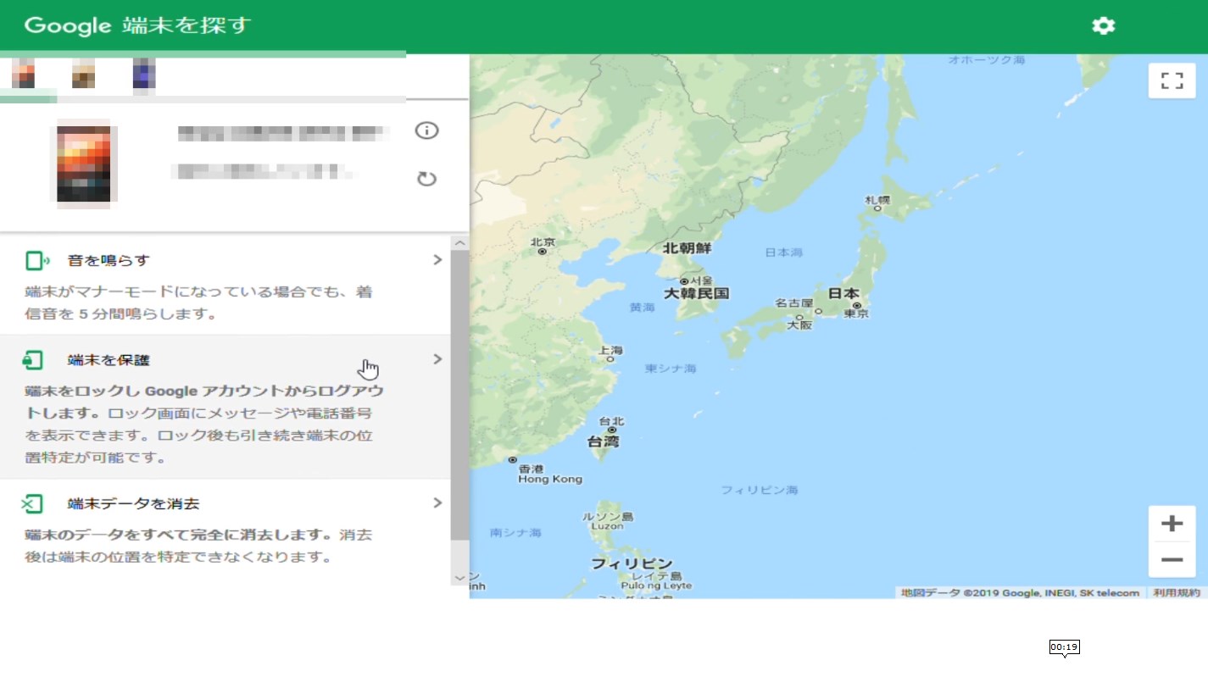The width and height of the screenshot is (1208, 677).
Task: Click the 名古屋 label on the map
Action: click(794, 303)
